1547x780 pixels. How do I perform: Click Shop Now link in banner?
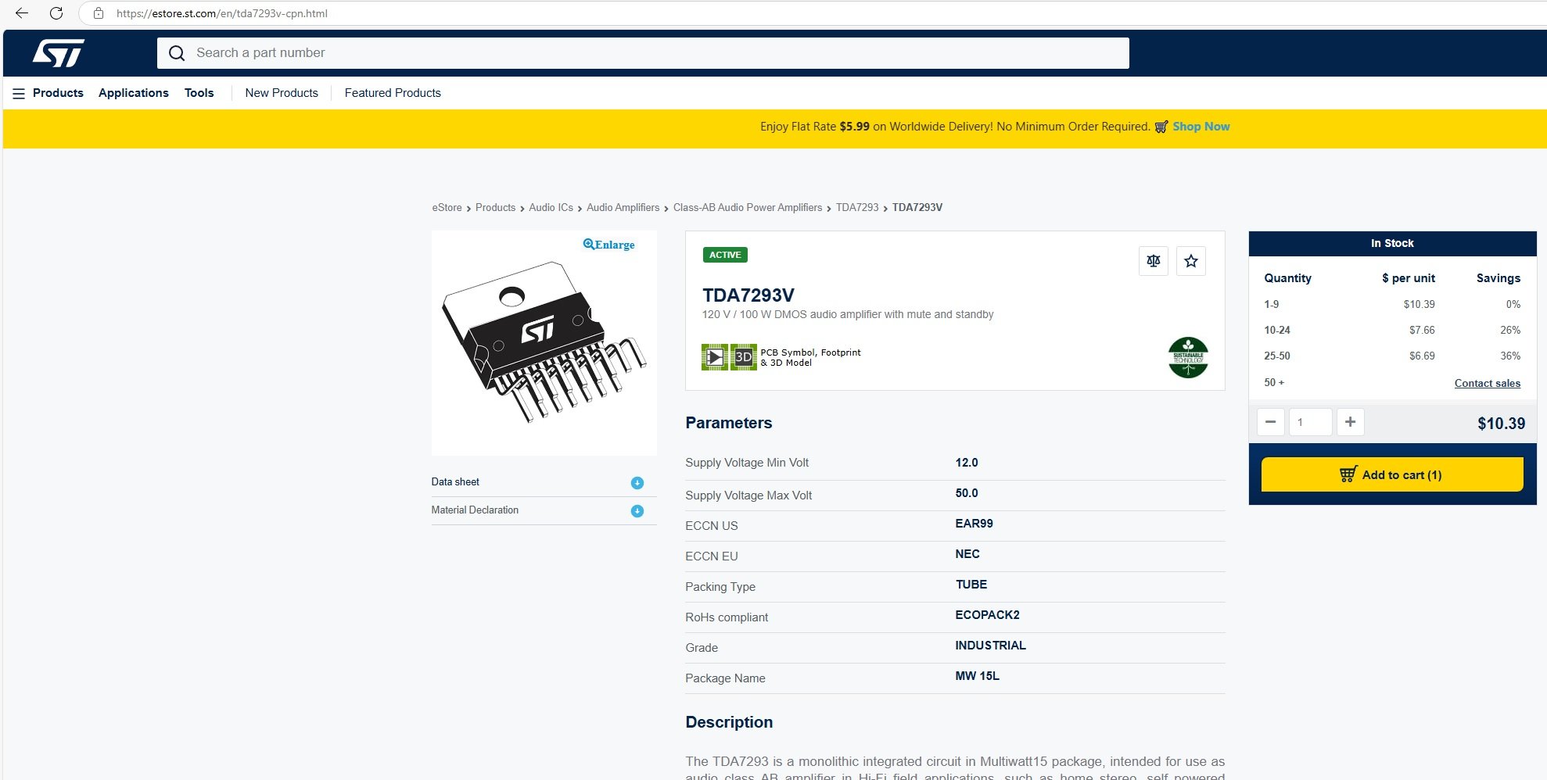click(x=1201, y=127)
